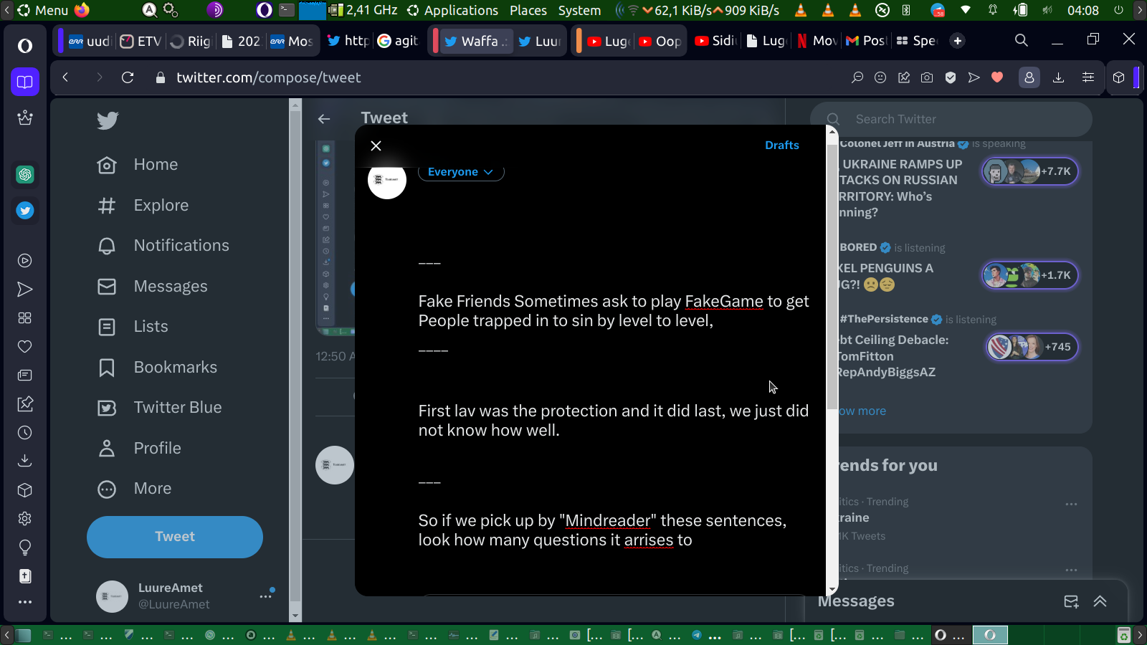Open Speed Dial from sidebar
This screenshot has height=645, width=1147.
click(x=25, y=318)
